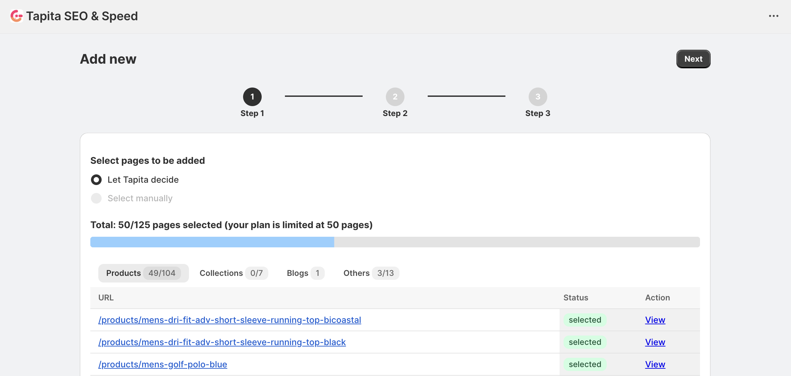Viewport: 791px width, 376px height.
Task: Click the Step 2 circle indicator
Action: [395, 97]
